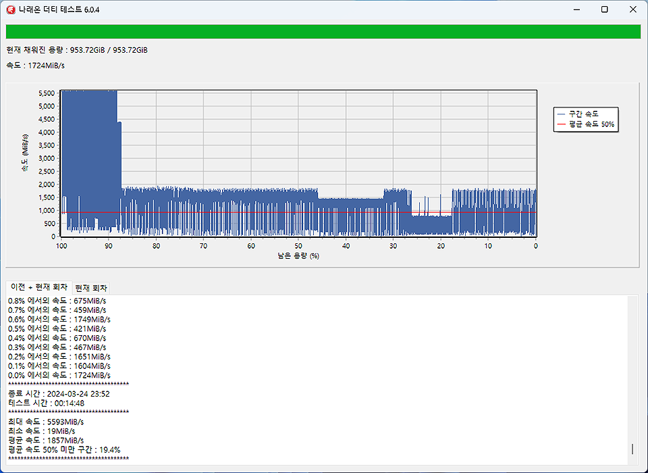Click the 남은 용량 (%) axis title
The height and width of the screenshot is (473, 648).
(x=298, y=257)
